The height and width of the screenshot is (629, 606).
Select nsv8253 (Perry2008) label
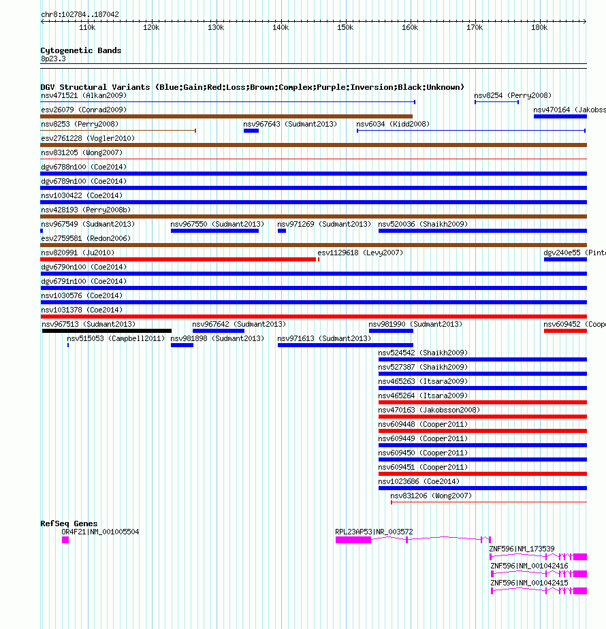coord(80,124)
